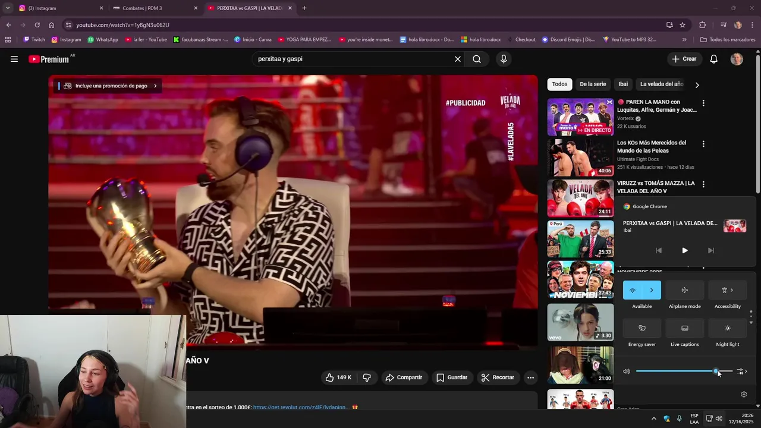This screenshot has width=761, height=428.
Task: Click the Compartir button
Action: [404, 377]
